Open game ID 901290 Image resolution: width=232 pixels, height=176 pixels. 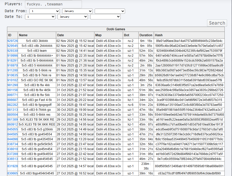click(12, 85)
